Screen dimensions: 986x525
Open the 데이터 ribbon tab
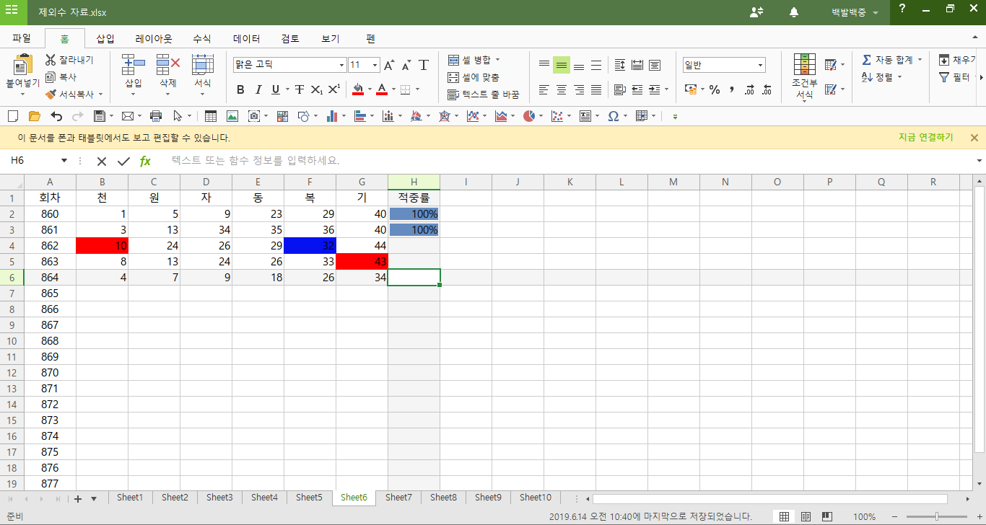click(246, 39)
